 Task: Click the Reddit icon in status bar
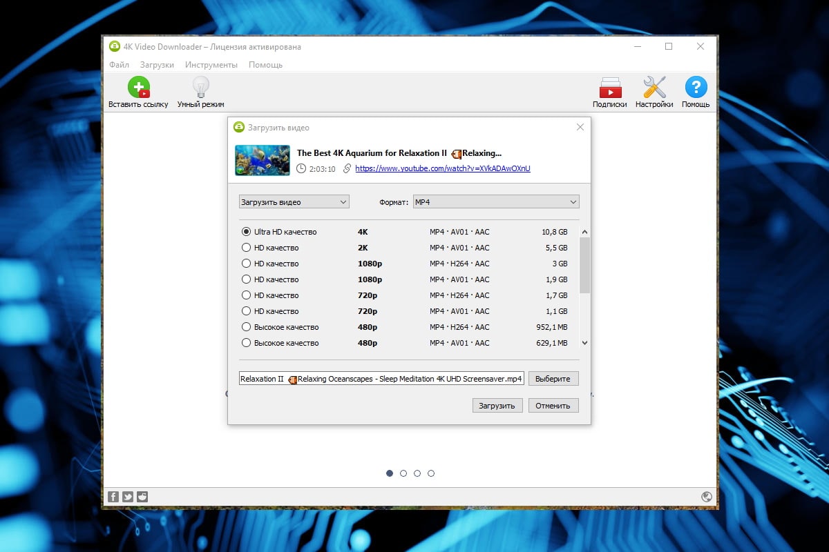142,496
